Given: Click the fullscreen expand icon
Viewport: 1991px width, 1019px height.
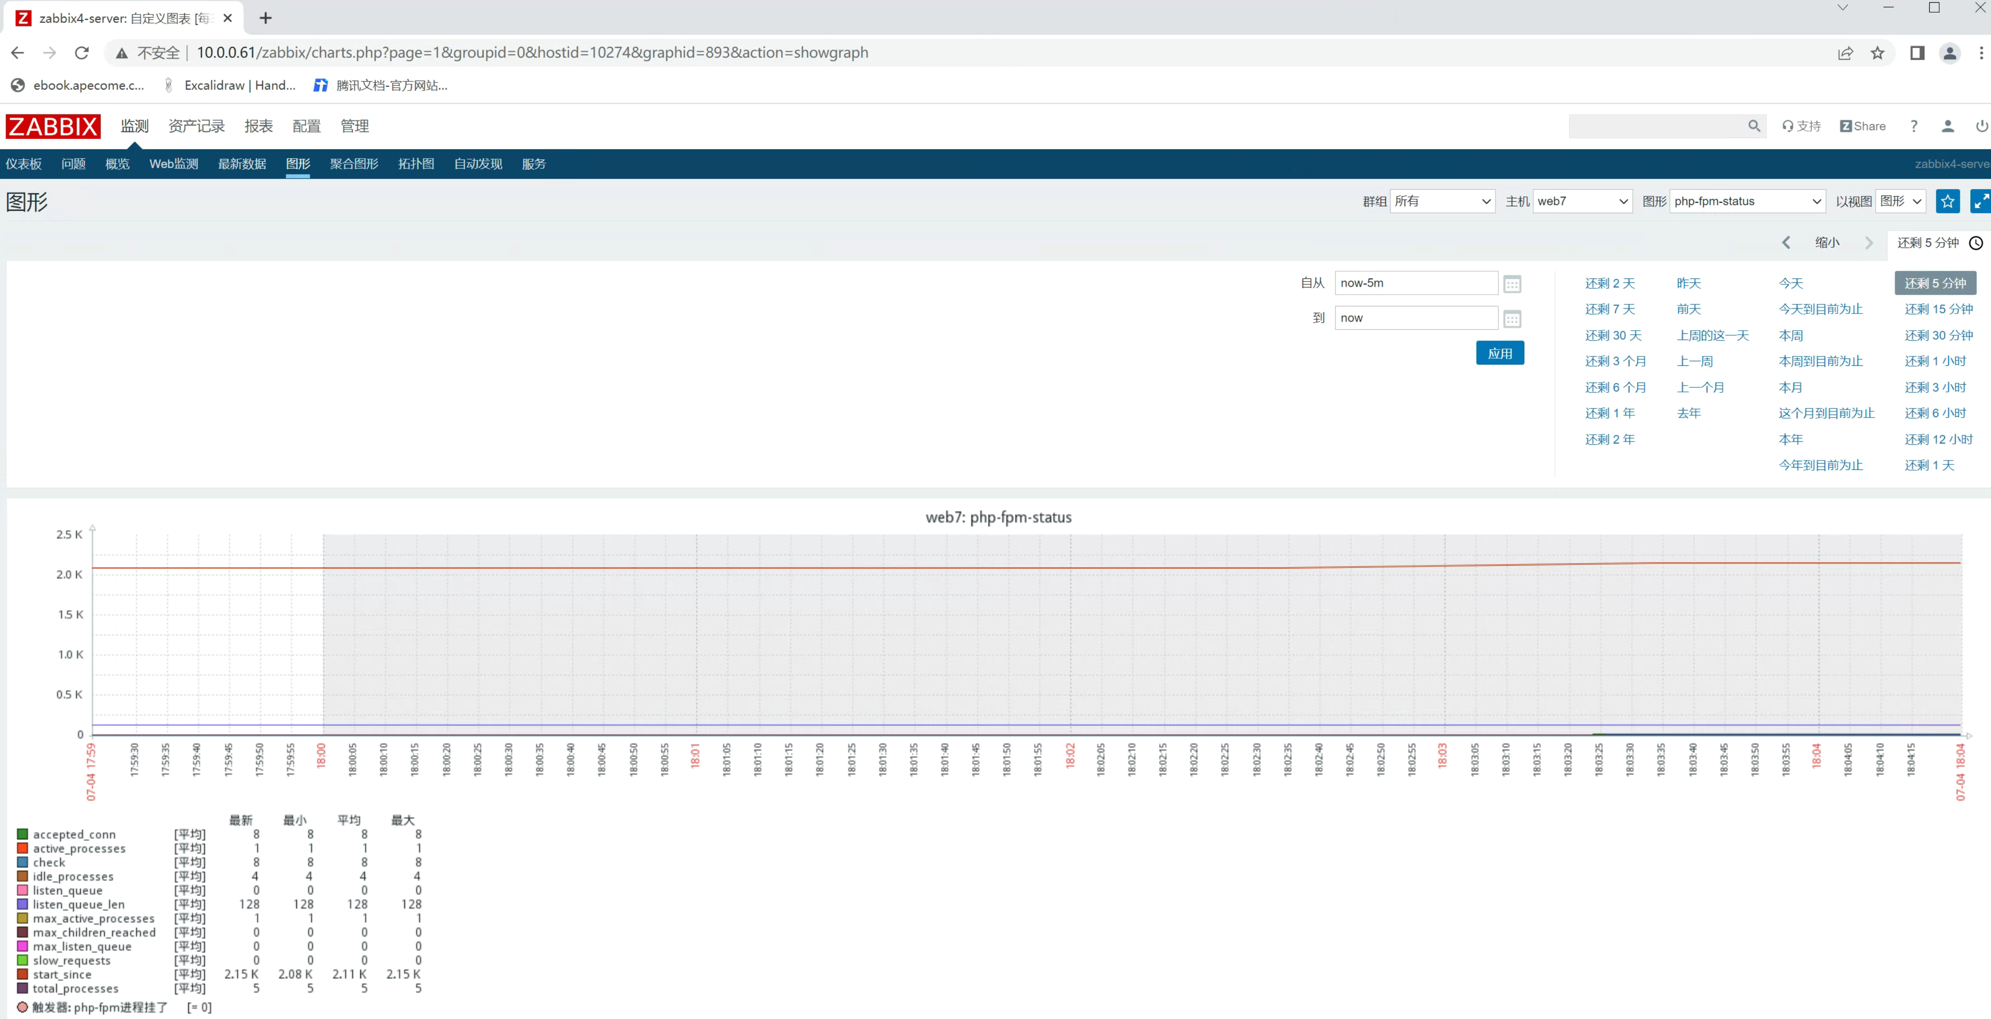Looking at the screenshot, I should 1980,202.
